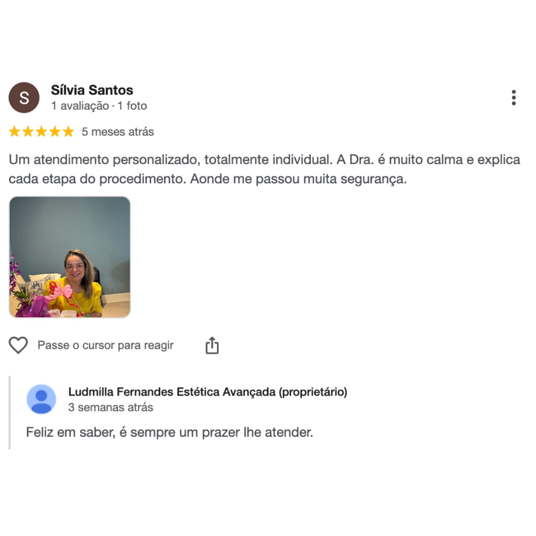
Task: Click the review text about atendimento personalizado
Action: tap(264, 169)
